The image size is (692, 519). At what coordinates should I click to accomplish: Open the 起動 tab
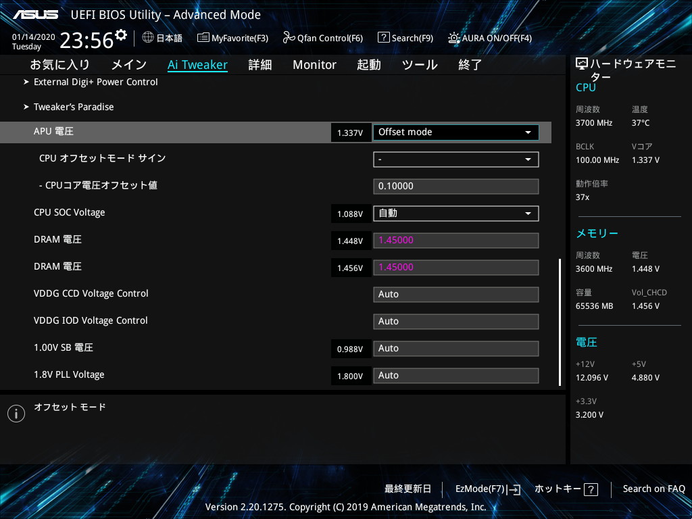tap(369, 65)
